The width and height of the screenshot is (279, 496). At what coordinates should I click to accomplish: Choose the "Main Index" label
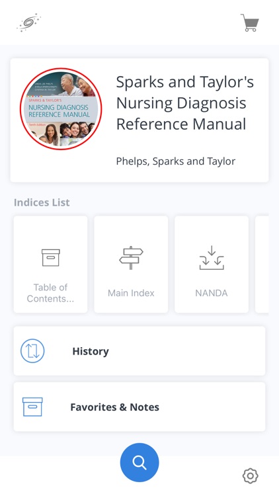pos(131,293)
